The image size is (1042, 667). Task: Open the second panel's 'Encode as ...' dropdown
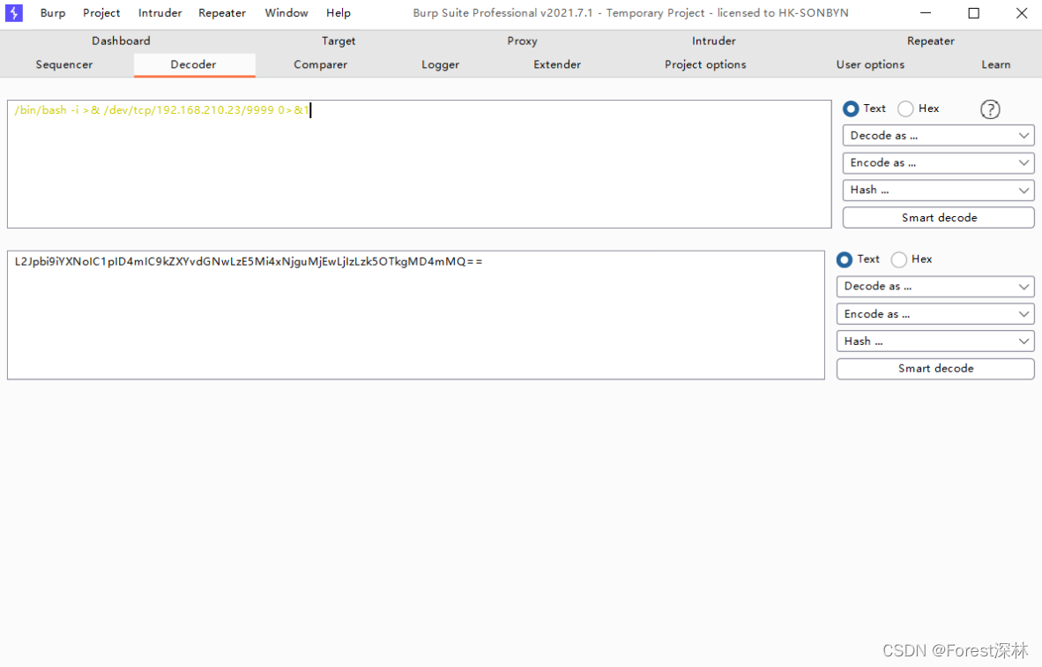tap(935, 314)
